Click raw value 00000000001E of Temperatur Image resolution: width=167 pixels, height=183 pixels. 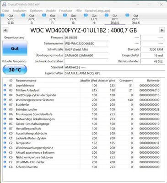tap(149, 143)
